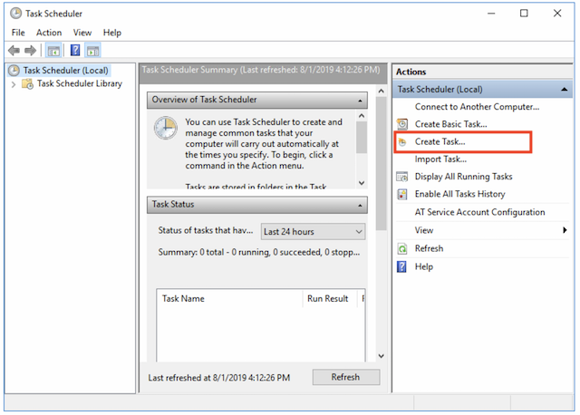Click the Task Scheduler Library folder icon
Screen dimensions: 580x415
click(27, 84)
